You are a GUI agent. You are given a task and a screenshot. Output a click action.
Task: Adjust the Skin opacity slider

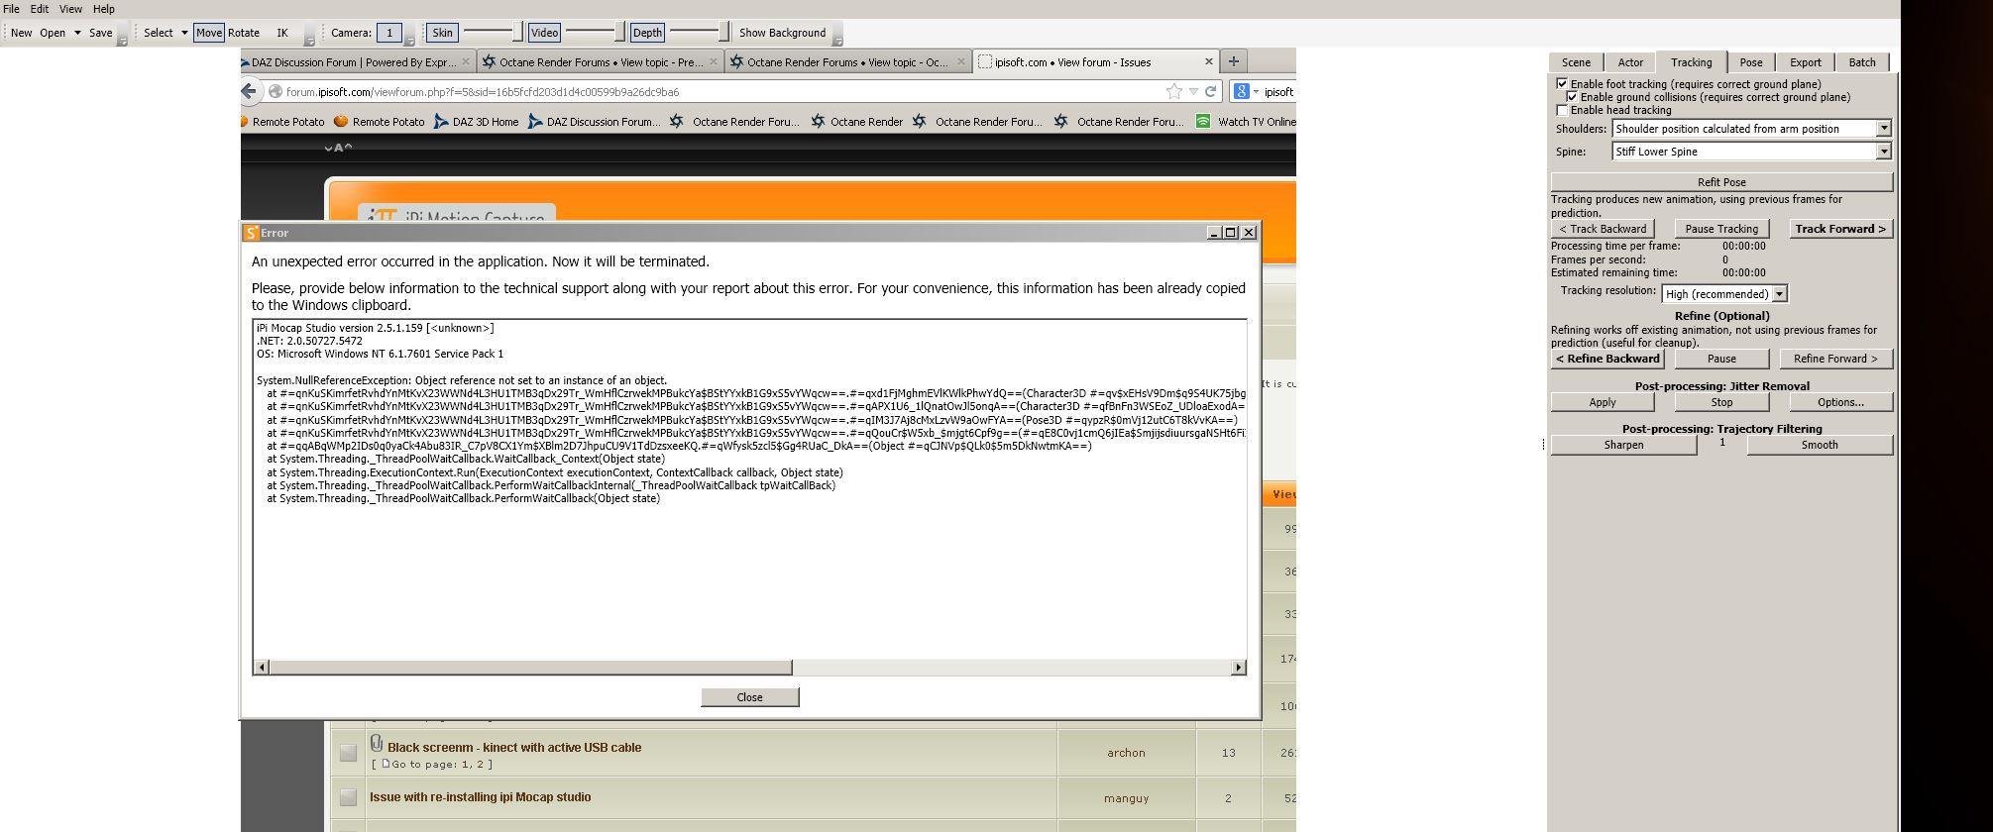[x=492, y=33]
